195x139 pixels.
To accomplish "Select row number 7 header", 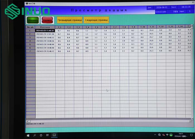I will [30, 51].
